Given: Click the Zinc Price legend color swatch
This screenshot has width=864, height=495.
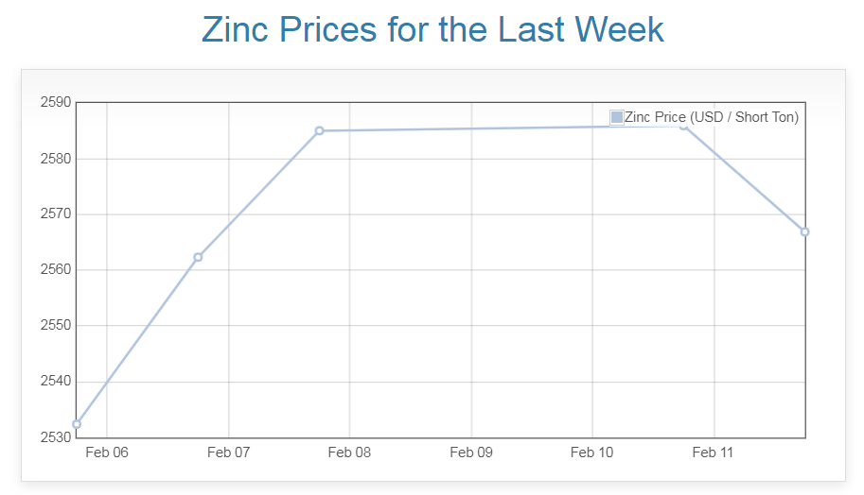Looking at the screenshot, I should click(617, 117).
